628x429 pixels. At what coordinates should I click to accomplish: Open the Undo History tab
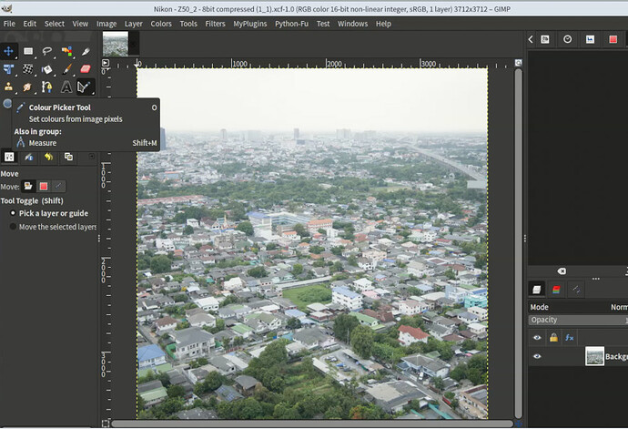(x=48, y=157)
